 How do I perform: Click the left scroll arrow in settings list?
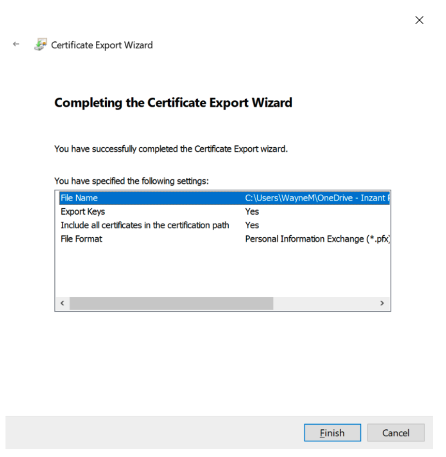[x=62, y=303]
